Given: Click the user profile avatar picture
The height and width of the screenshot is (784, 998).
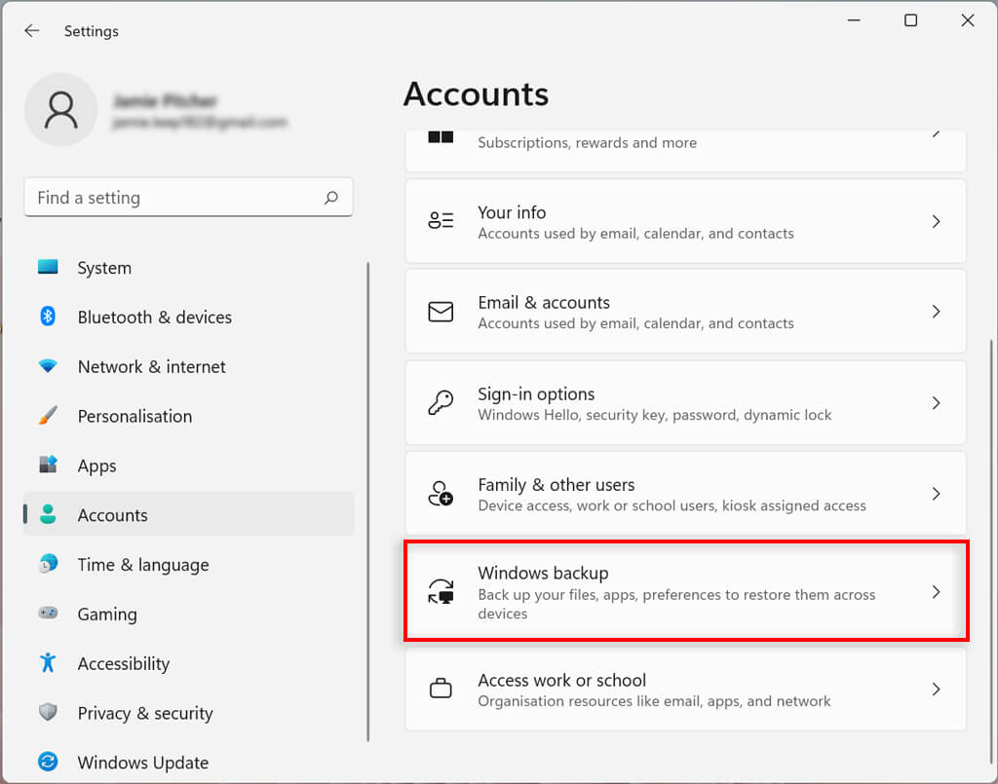Looking at the screenshot, I should pyautogui.click(x=60, y=110).
